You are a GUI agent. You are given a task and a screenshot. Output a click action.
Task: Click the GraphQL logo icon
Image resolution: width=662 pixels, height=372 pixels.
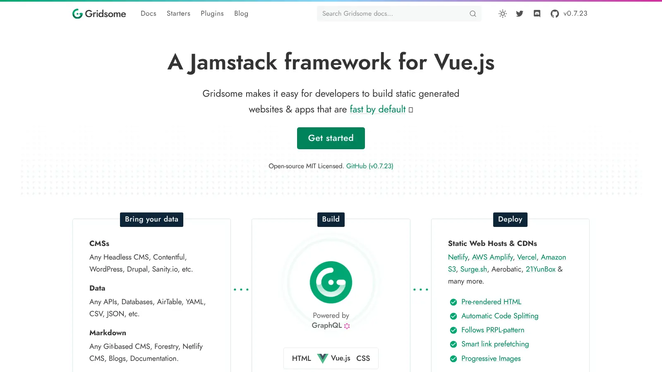pos(347,326)
